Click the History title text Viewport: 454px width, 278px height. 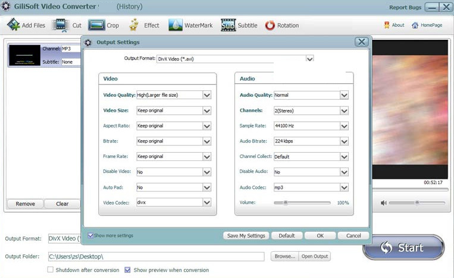(130, 7)
